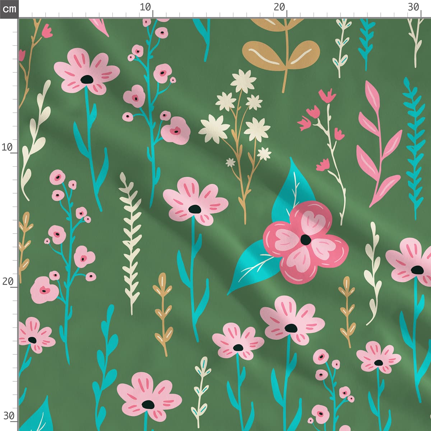Click the 30 mark on the left ruler

[x=9, y=416]
